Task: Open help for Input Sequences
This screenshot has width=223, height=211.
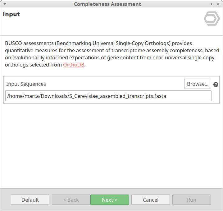Action: pos(216,84)
